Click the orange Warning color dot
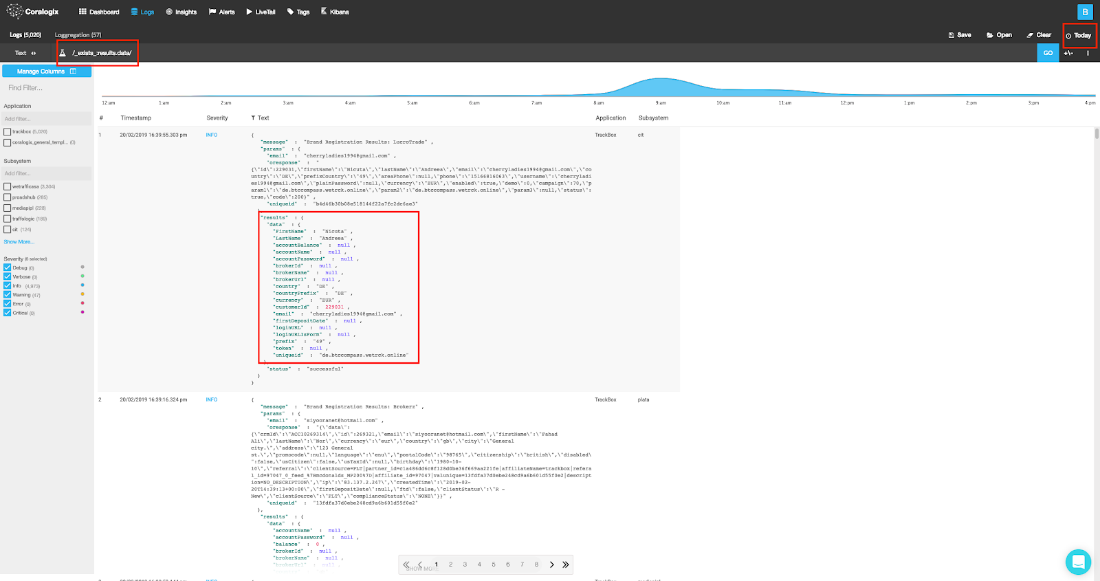 [x=82, y=294]
